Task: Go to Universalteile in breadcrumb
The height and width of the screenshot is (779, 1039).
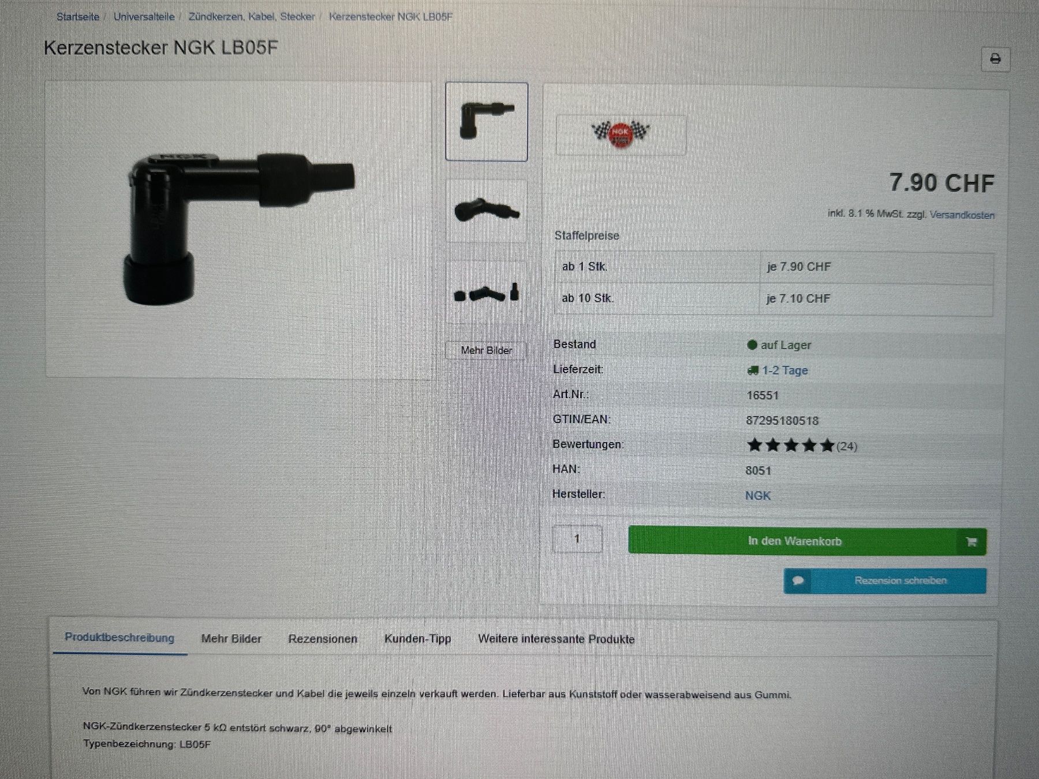Action: 144,17
